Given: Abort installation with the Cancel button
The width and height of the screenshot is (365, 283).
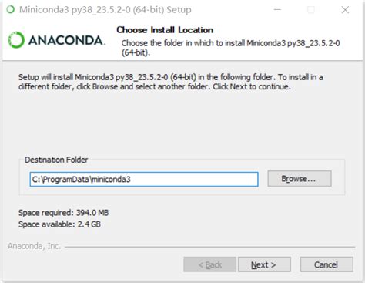Looking at the screenshot, I should (x=326, y=264).
